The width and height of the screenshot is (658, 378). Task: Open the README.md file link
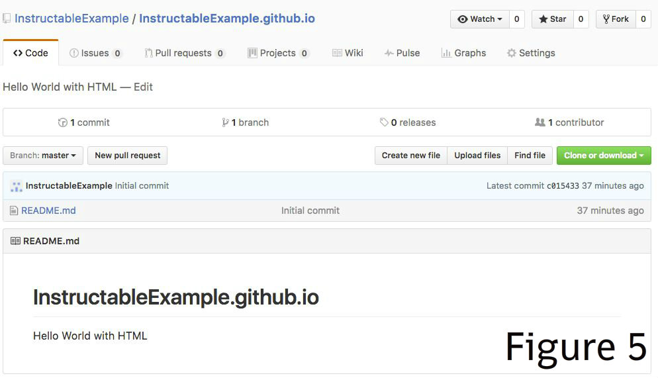click(x=48, y=211)
